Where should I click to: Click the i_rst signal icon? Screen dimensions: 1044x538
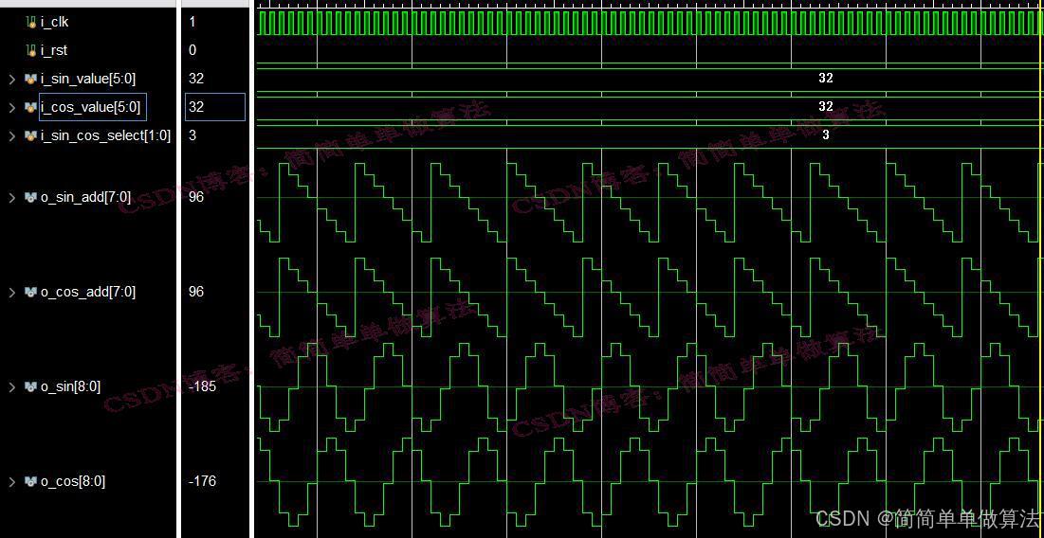(30, 50)
